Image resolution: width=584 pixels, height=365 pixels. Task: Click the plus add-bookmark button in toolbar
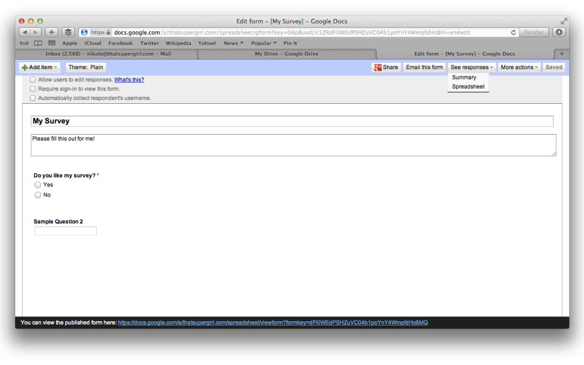point(51,32)
